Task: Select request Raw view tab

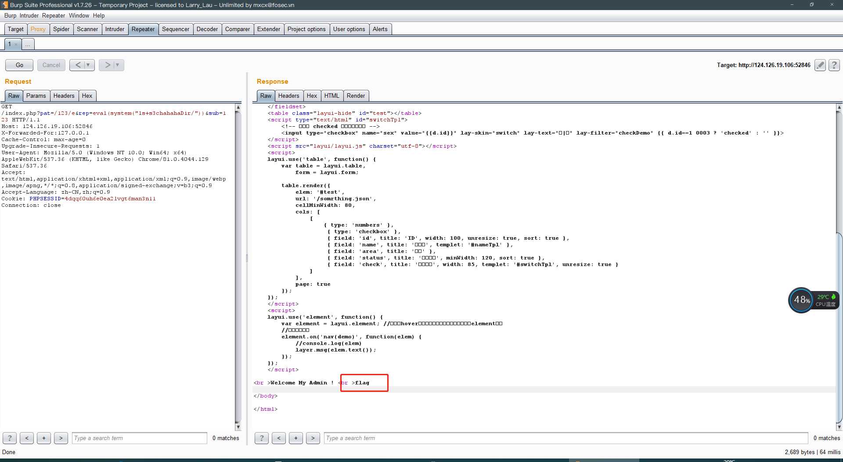Action: (14, 96)
